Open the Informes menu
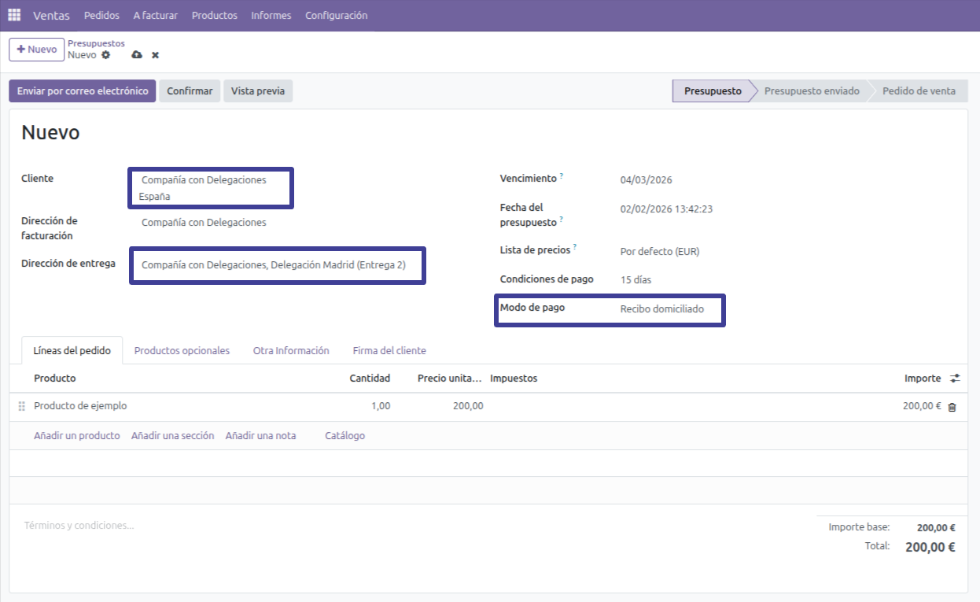The height and width of the screenshot is (602, 980). click(x=271, y=15)
